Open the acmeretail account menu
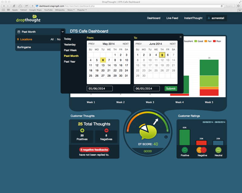The width and height of the screenshot is (242, 193). pos(216,18)
